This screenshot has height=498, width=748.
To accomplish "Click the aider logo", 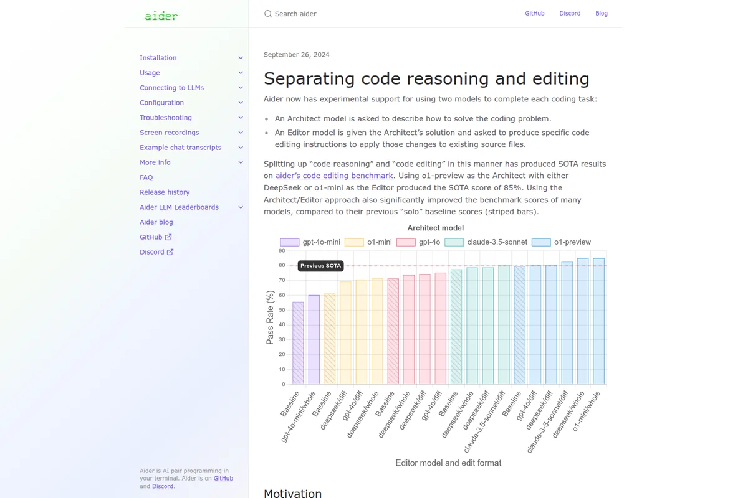I will (161, 16).
